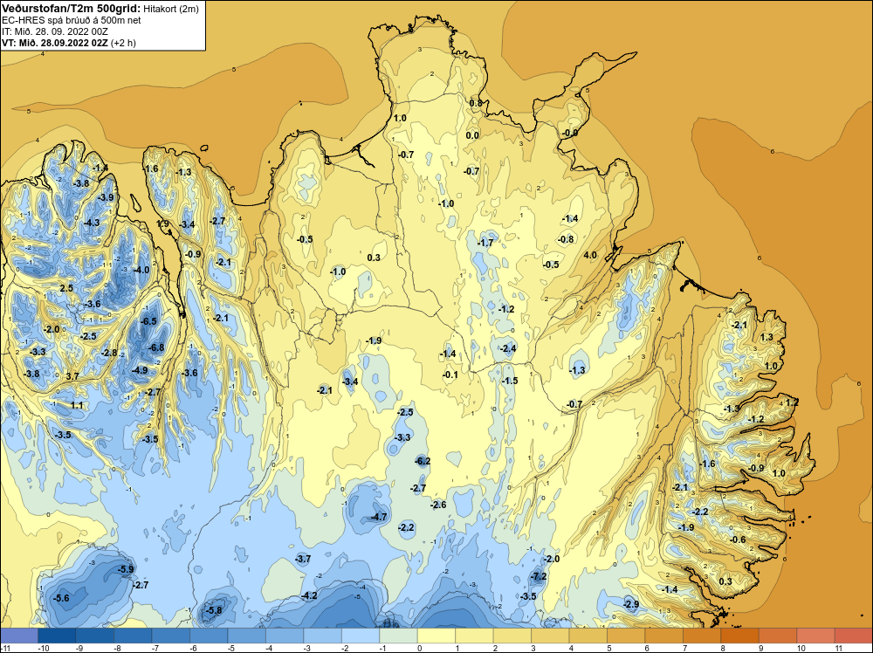Pick legend swatch between 10 and 11
873x653 pixels.
tap(815, 636)
